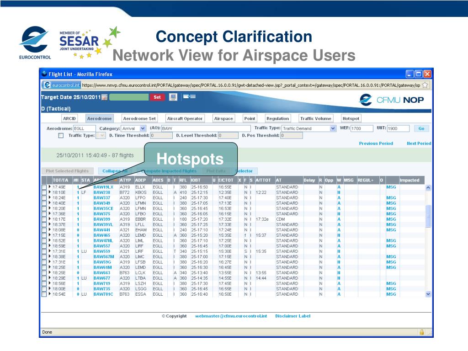This screenshot has width=468, height=351.
Task: Click the '25/10/2011 15:40:49 - 87 flights' text
Action: (x=95, y=155)
